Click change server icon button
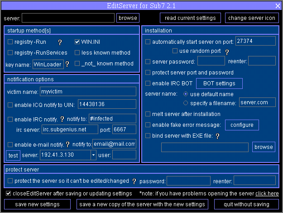The width and height of the screenshot is (283, 213). pos(252,18)
